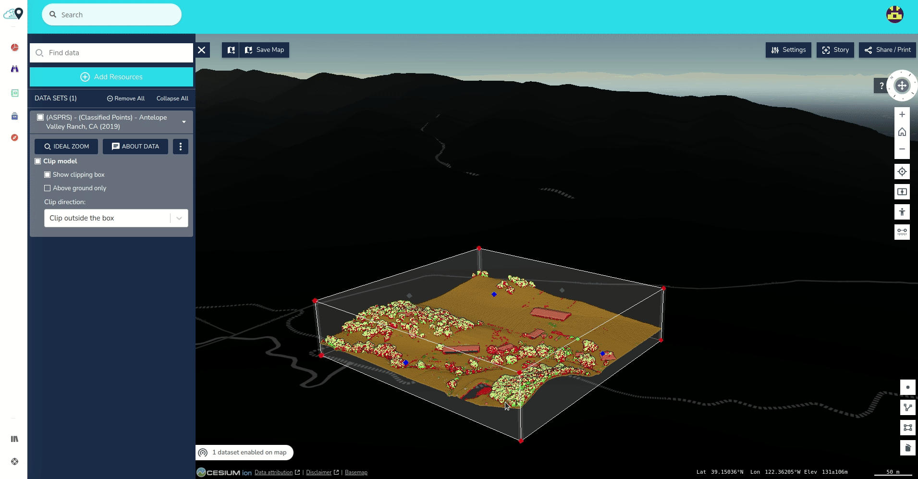The width and height of the screenshot is (918, 479).
Task: Close the data panel with X button
Action: 202,50
